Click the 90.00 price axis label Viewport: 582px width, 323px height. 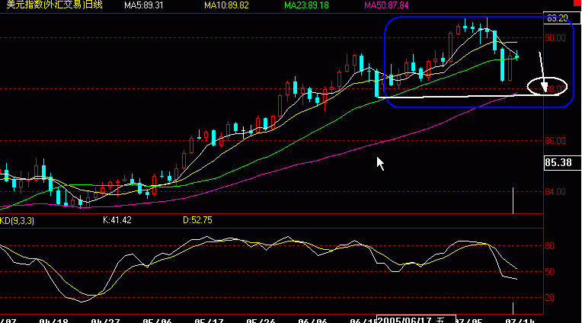tap(555, 38)
